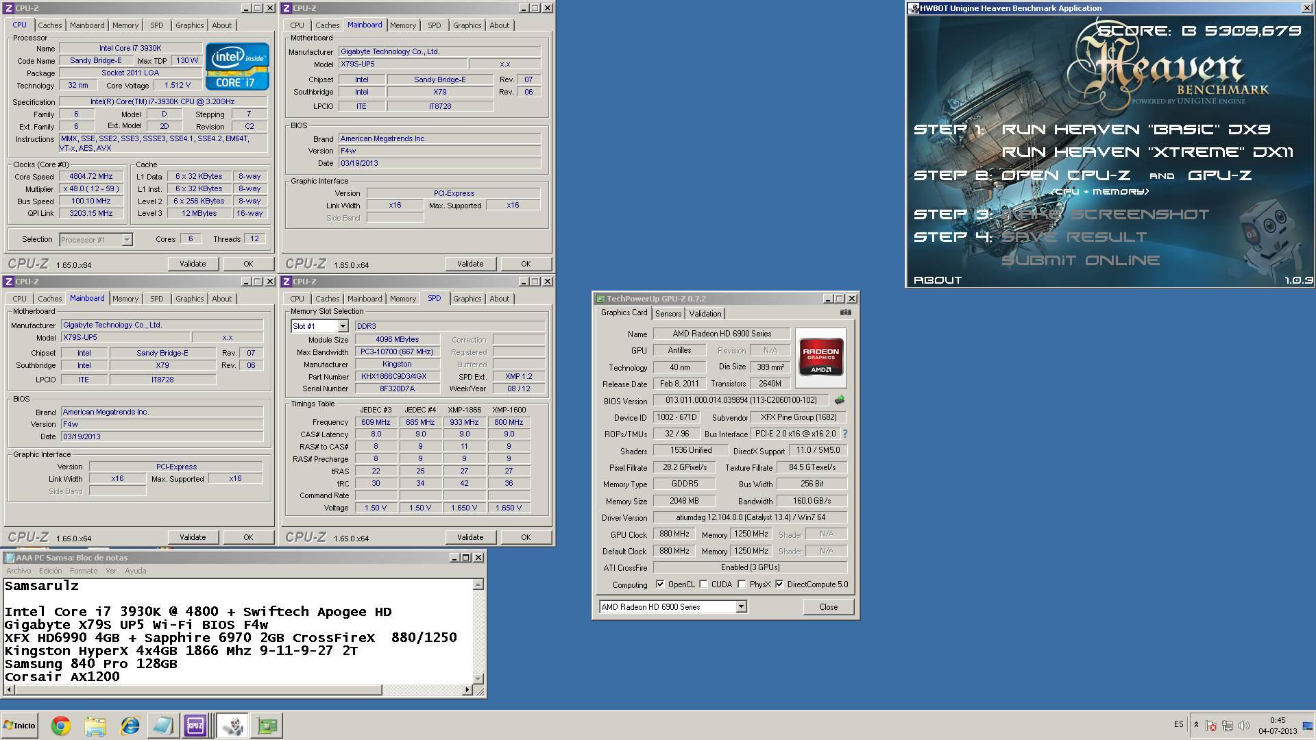Screen dimensions: 1316x740
Task: Open Formato menu in Notepad
Action: click(x=84, y=571)
